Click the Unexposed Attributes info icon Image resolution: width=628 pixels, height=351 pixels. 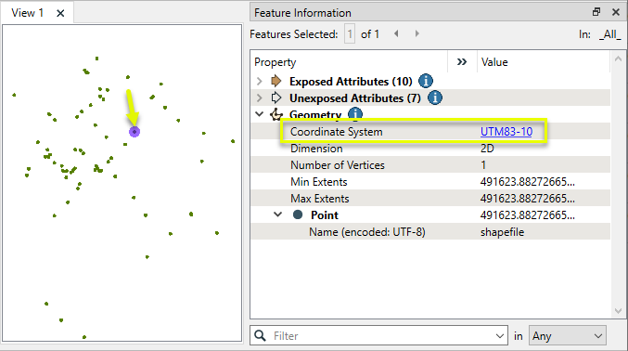[x=434, y=97]
